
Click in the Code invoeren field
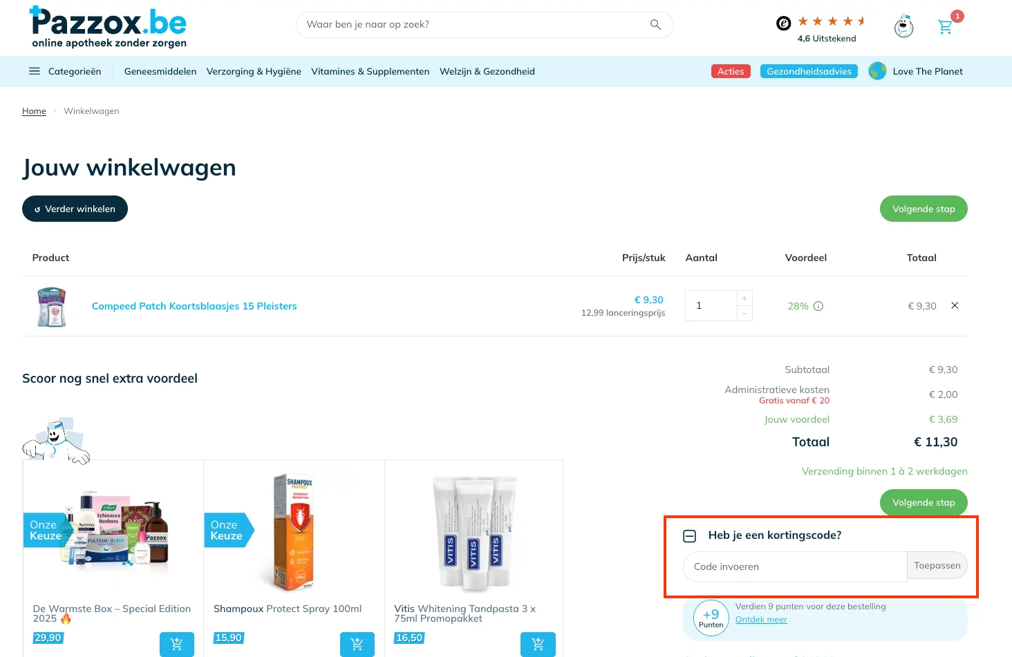point(795,566)
